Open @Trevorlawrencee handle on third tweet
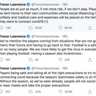This screenshot has height=96, width=96. [45, 68]
